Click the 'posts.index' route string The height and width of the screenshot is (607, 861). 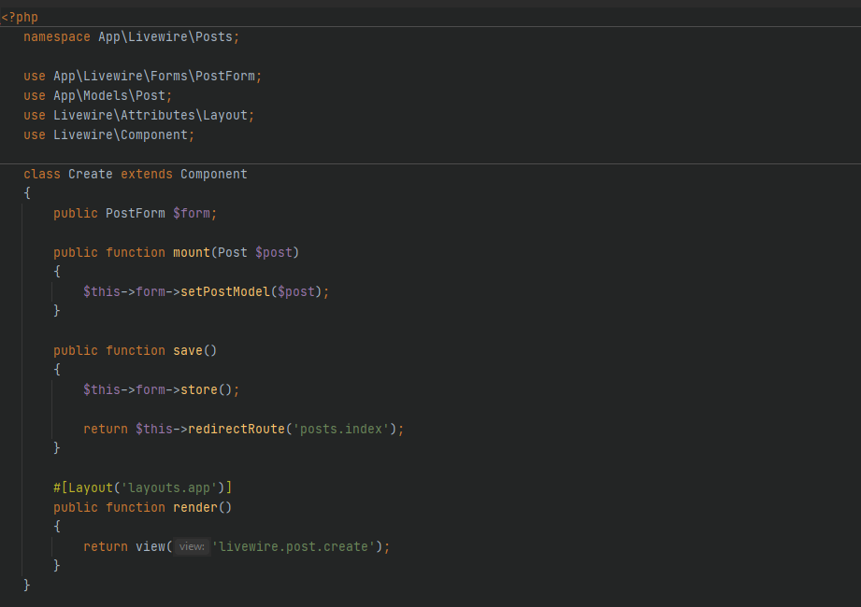pos(344,429)
